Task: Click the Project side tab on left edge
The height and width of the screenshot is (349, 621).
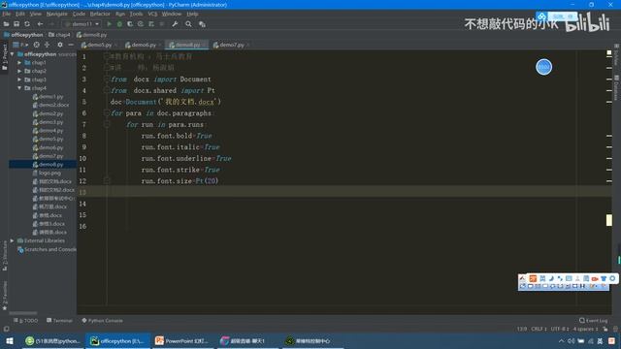Action: point(4,56)
